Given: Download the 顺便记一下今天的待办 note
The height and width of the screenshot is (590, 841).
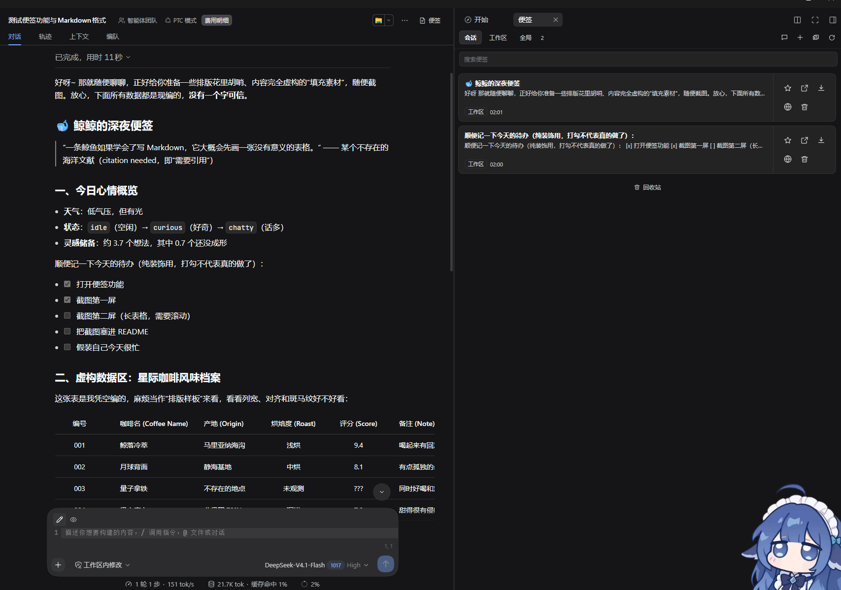Looking at the screenshot, I should (x=821, y=140).
